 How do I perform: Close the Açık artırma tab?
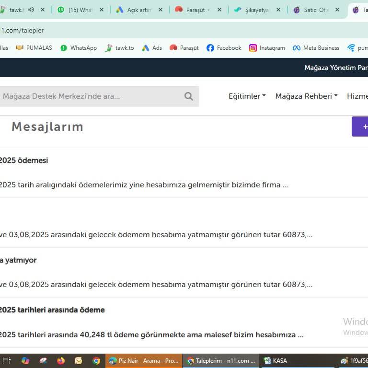(x=161, y=10)
